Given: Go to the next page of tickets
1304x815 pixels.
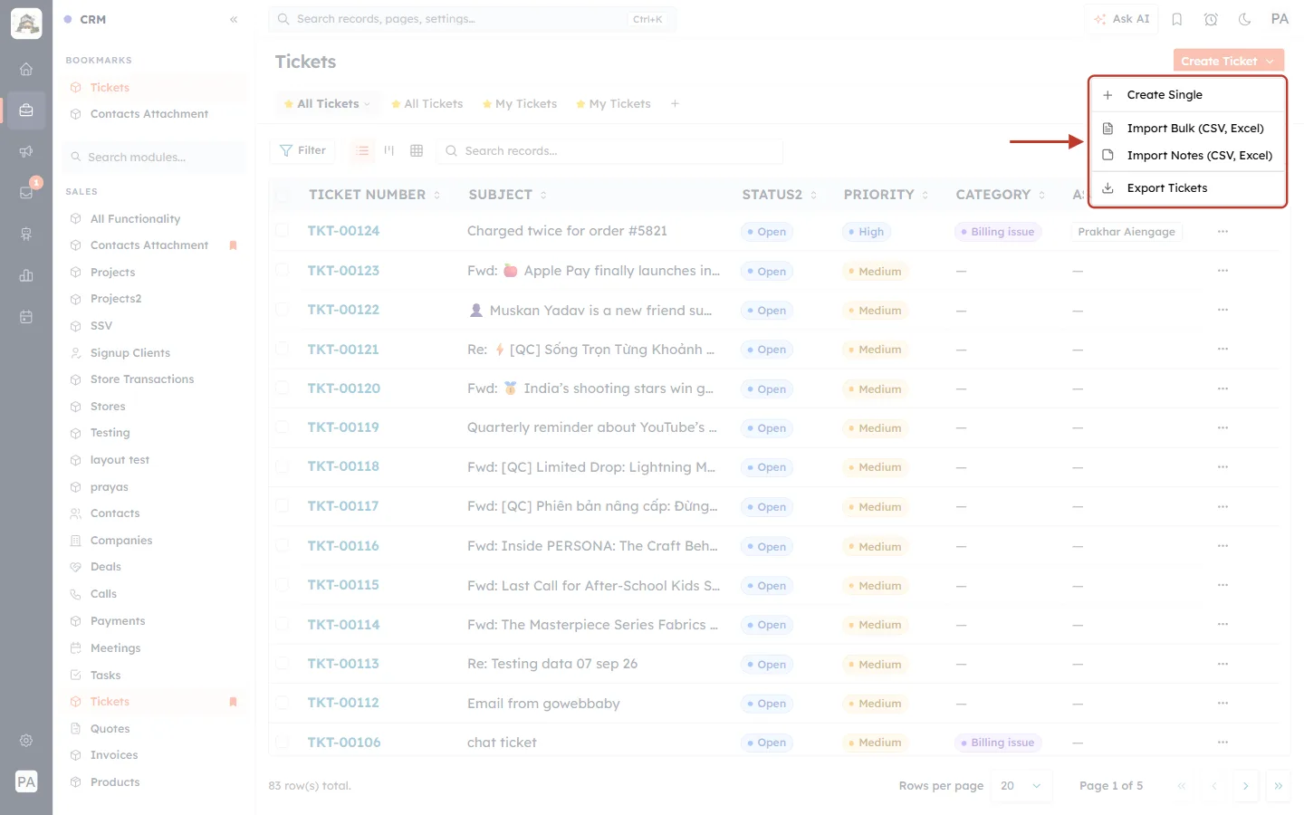Looking at the screenshot, I should 1245,786.
